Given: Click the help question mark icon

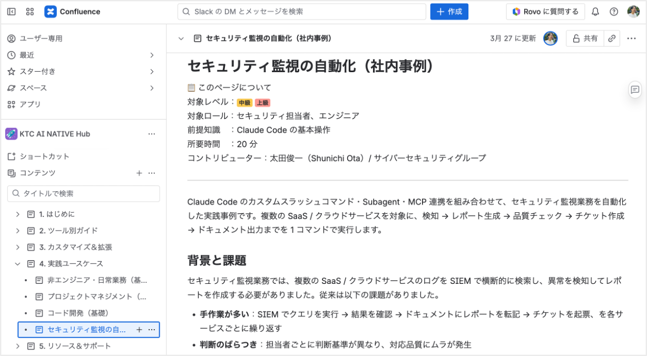Looking at the screenshot, I should (x=614, y=12).
